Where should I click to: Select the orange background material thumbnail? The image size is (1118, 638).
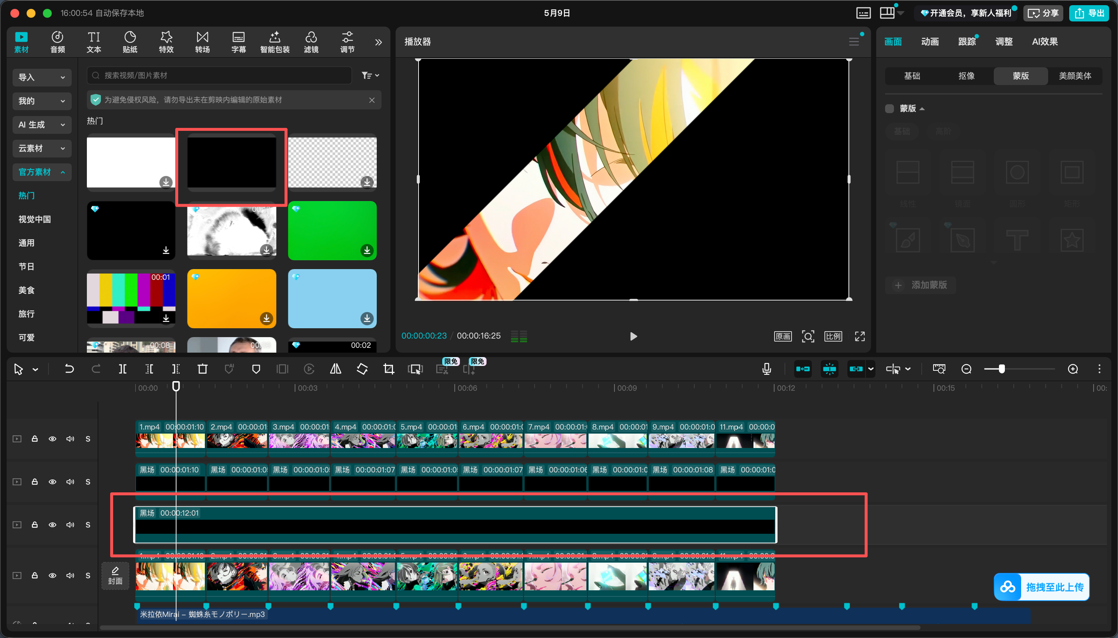pos(232,298)
